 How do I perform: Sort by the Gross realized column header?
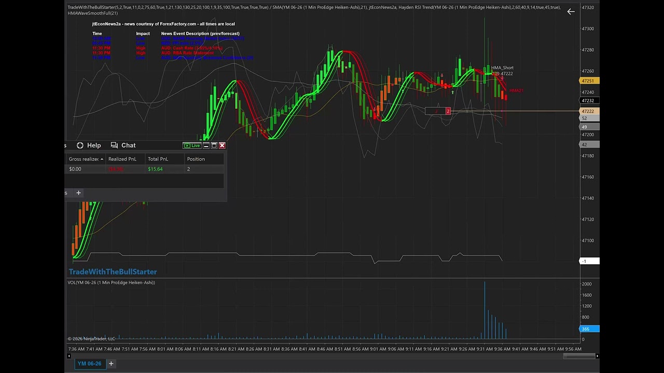point(86,159)
